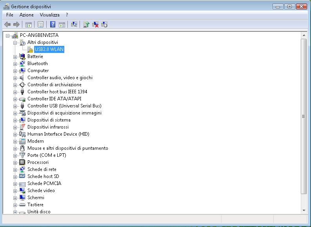Open Properties from the toolbar icon

[x=41, y=25]
